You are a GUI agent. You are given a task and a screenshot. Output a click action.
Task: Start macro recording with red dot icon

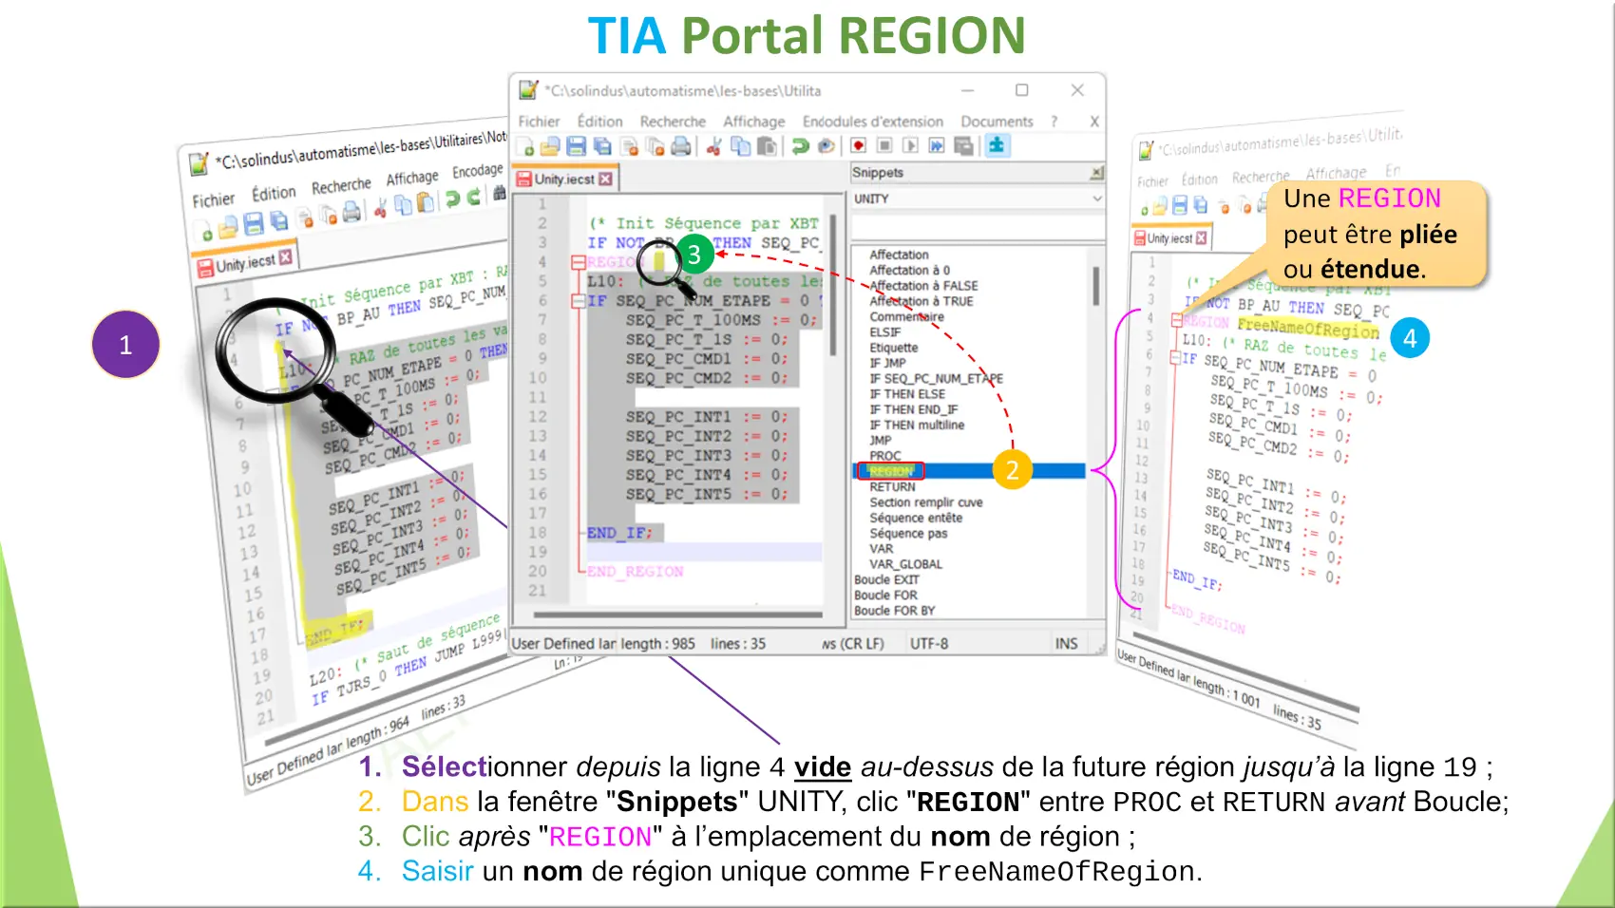(859, 145)
